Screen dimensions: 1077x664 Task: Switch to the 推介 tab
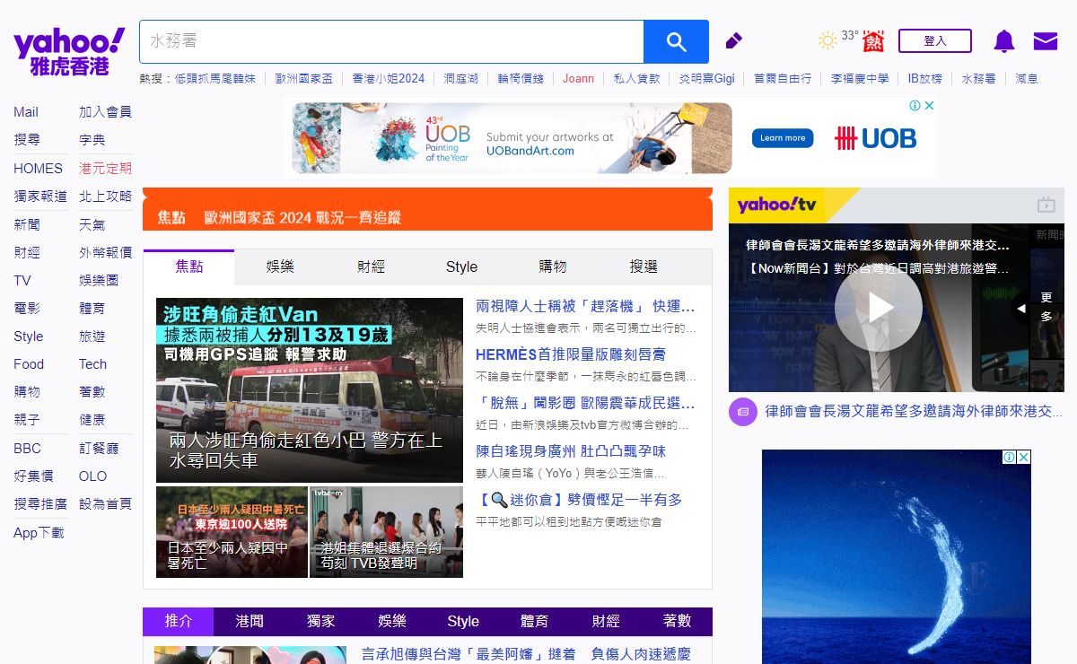click(179, 621)
